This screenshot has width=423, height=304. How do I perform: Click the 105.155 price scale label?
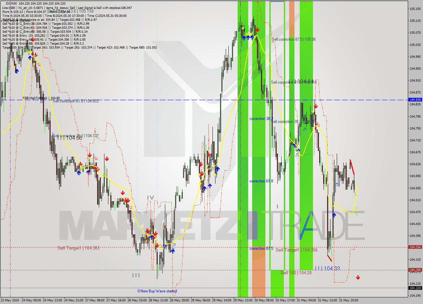[x=415, y=9]
